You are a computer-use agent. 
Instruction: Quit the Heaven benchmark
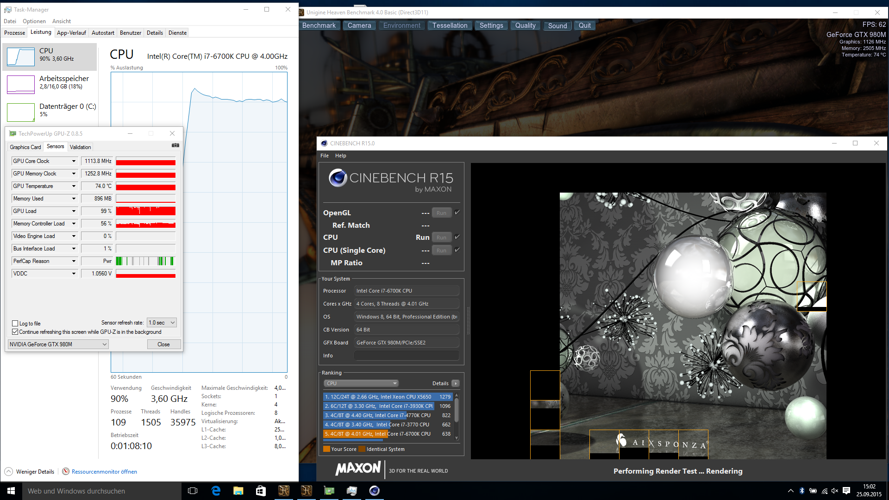pos(585,25)
